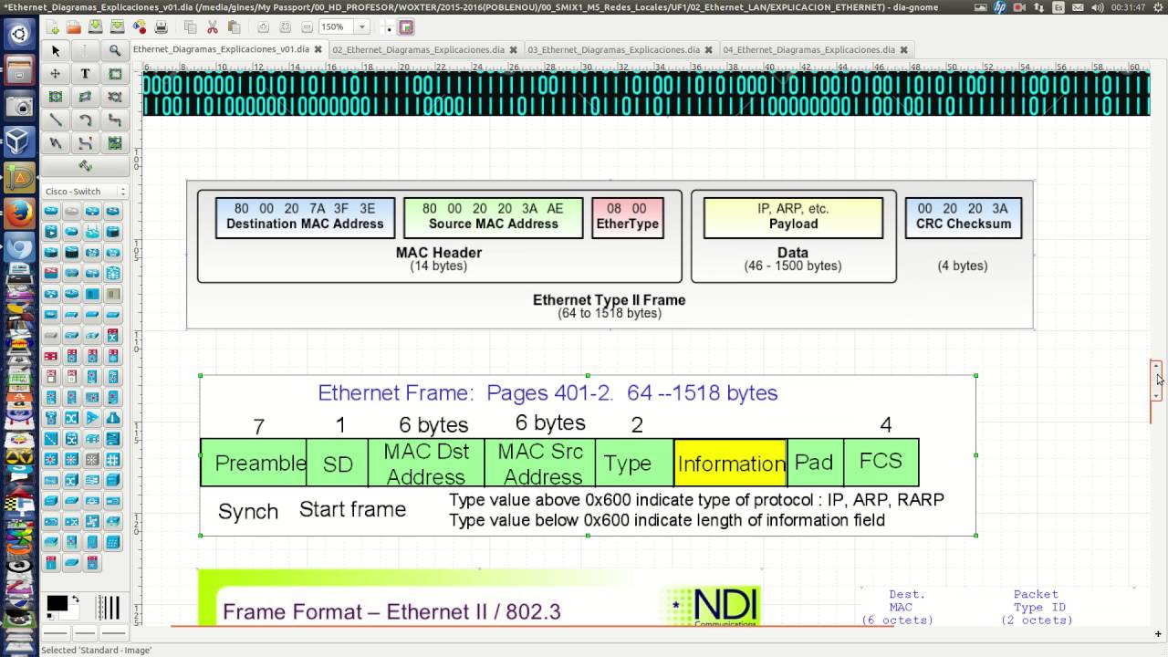Paste from clipboard via the toolbar
Screen dimensions: 1168x657
point(234,27)
